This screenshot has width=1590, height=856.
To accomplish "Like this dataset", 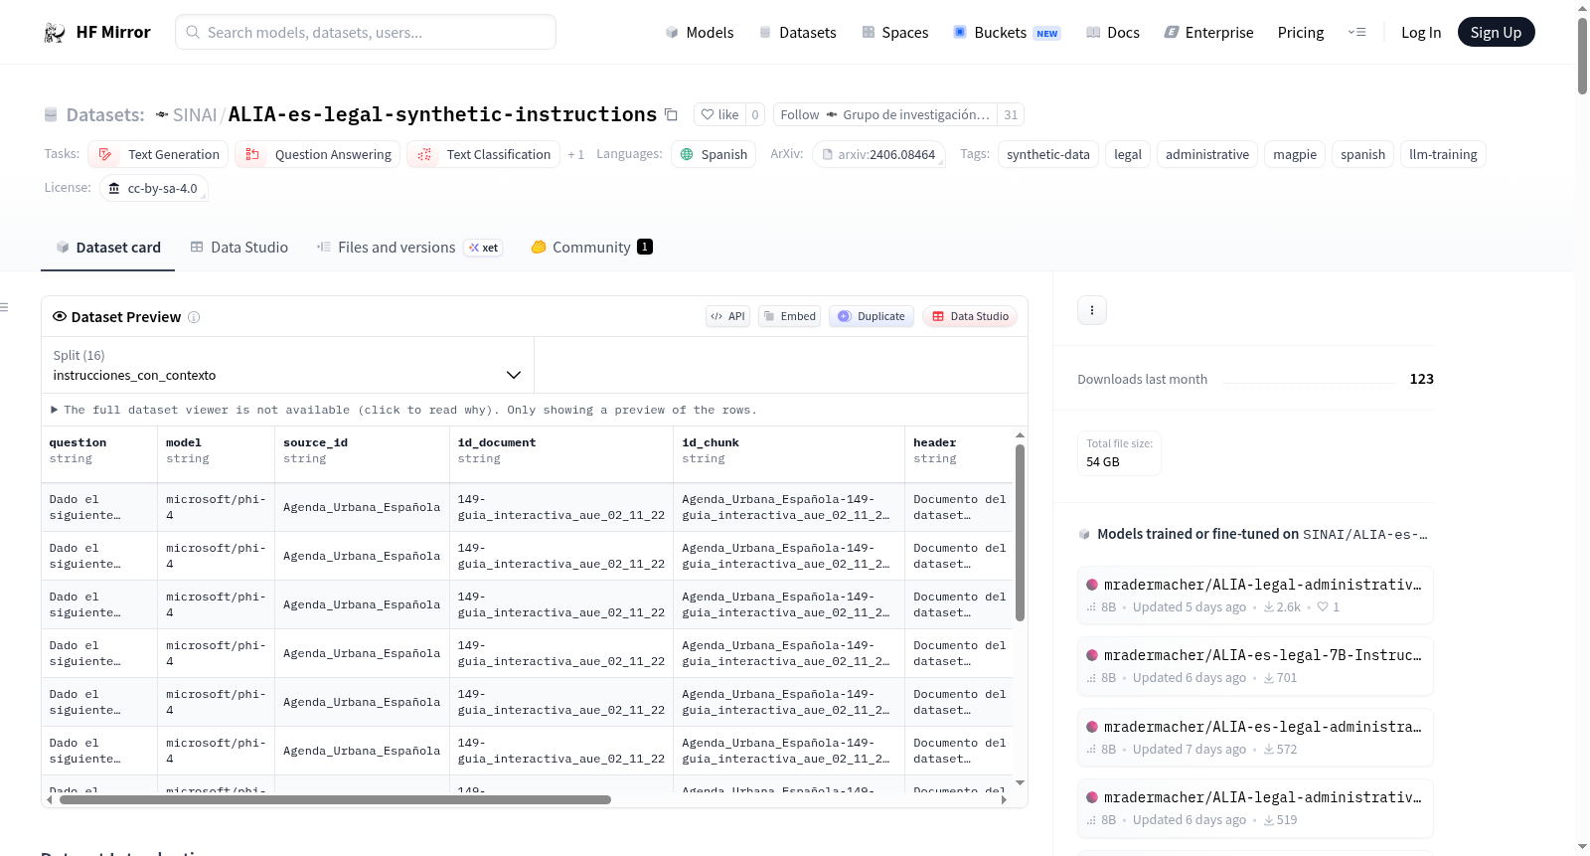I will (719, 114).
